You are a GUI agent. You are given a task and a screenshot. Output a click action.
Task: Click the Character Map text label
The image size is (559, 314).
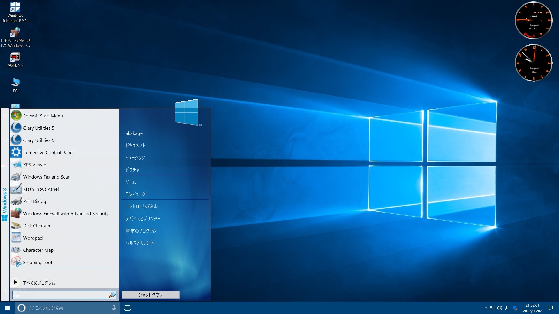(x=38, y=250)
